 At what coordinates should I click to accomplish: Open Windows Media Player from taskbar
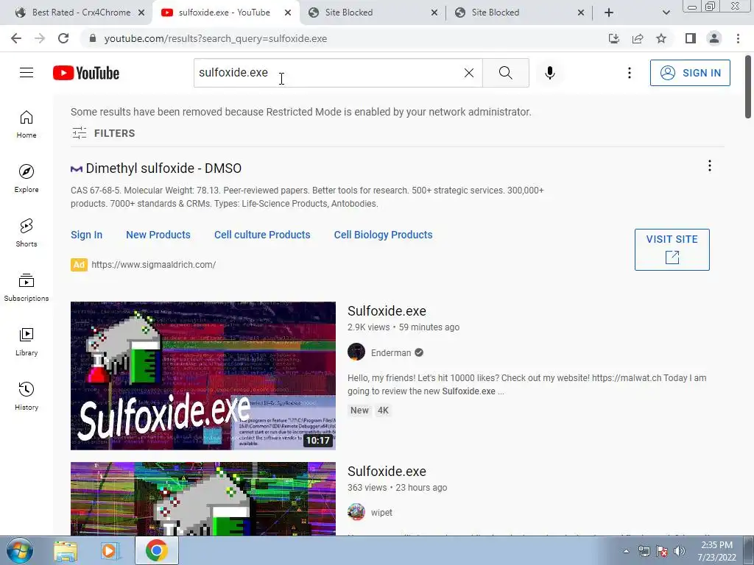110,550
